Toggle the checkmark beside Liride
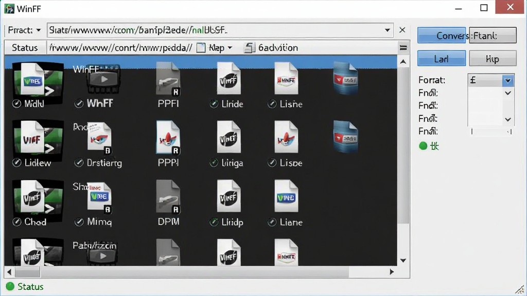Viewport: 527px width, 296px height. click(x=214, y=104)
